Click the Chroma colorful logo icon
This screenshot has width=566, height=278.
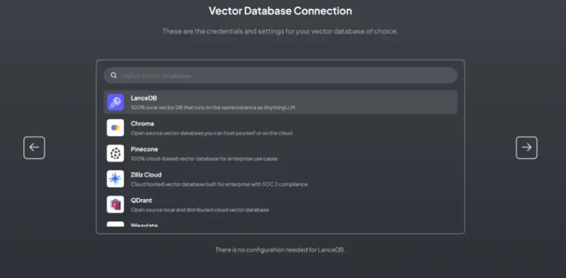pos(115,128)
